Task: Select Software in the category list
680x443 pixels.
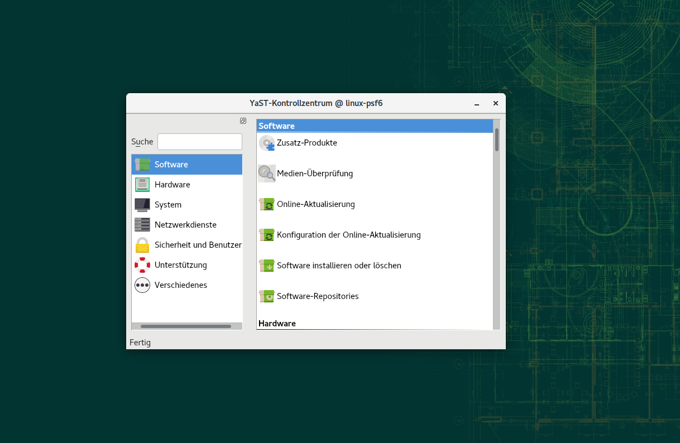Action: (x=187, y=165)
